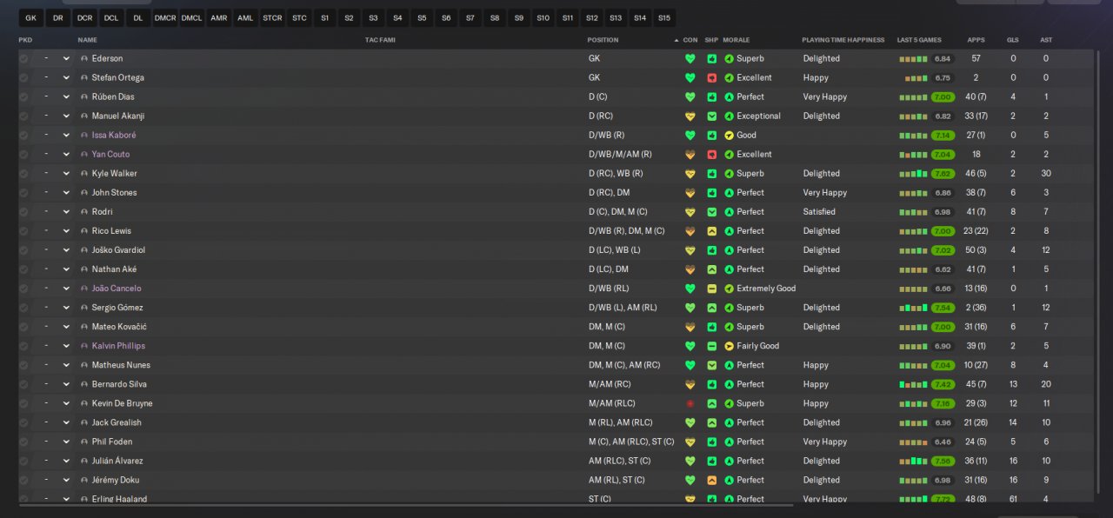Click Jérémy Doku's orange match sharpness icon
This screenshot has height=518, width=1113.
(x=712, y=481)
